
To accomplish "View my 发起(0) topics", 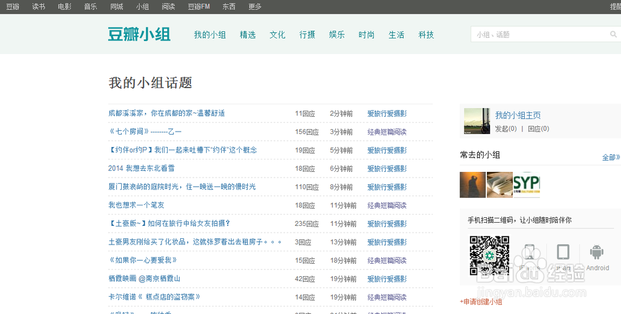I will (505, 128).
